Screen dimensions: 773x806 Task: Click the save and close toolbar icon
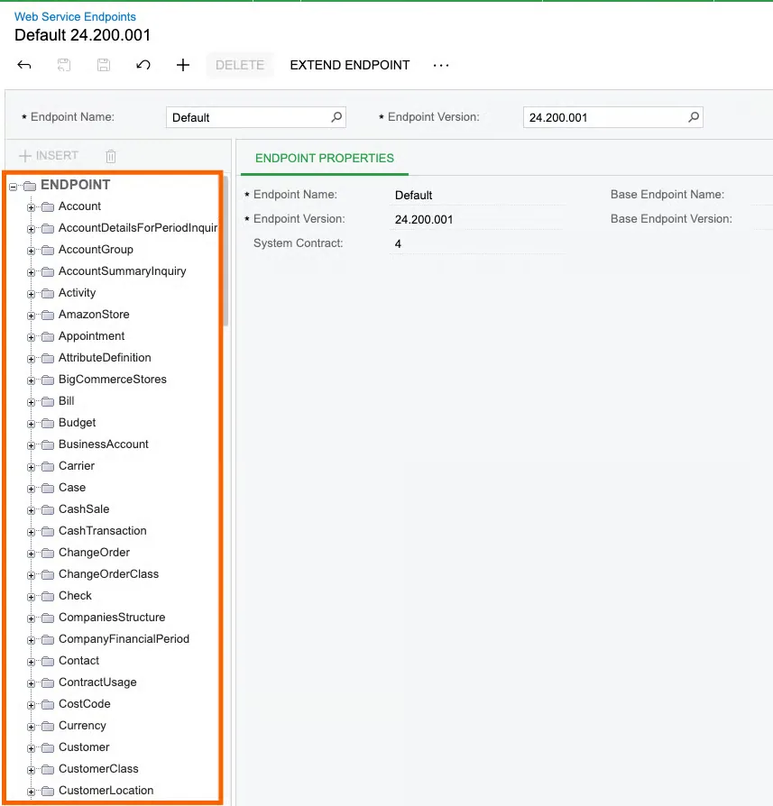pos(64,65)
